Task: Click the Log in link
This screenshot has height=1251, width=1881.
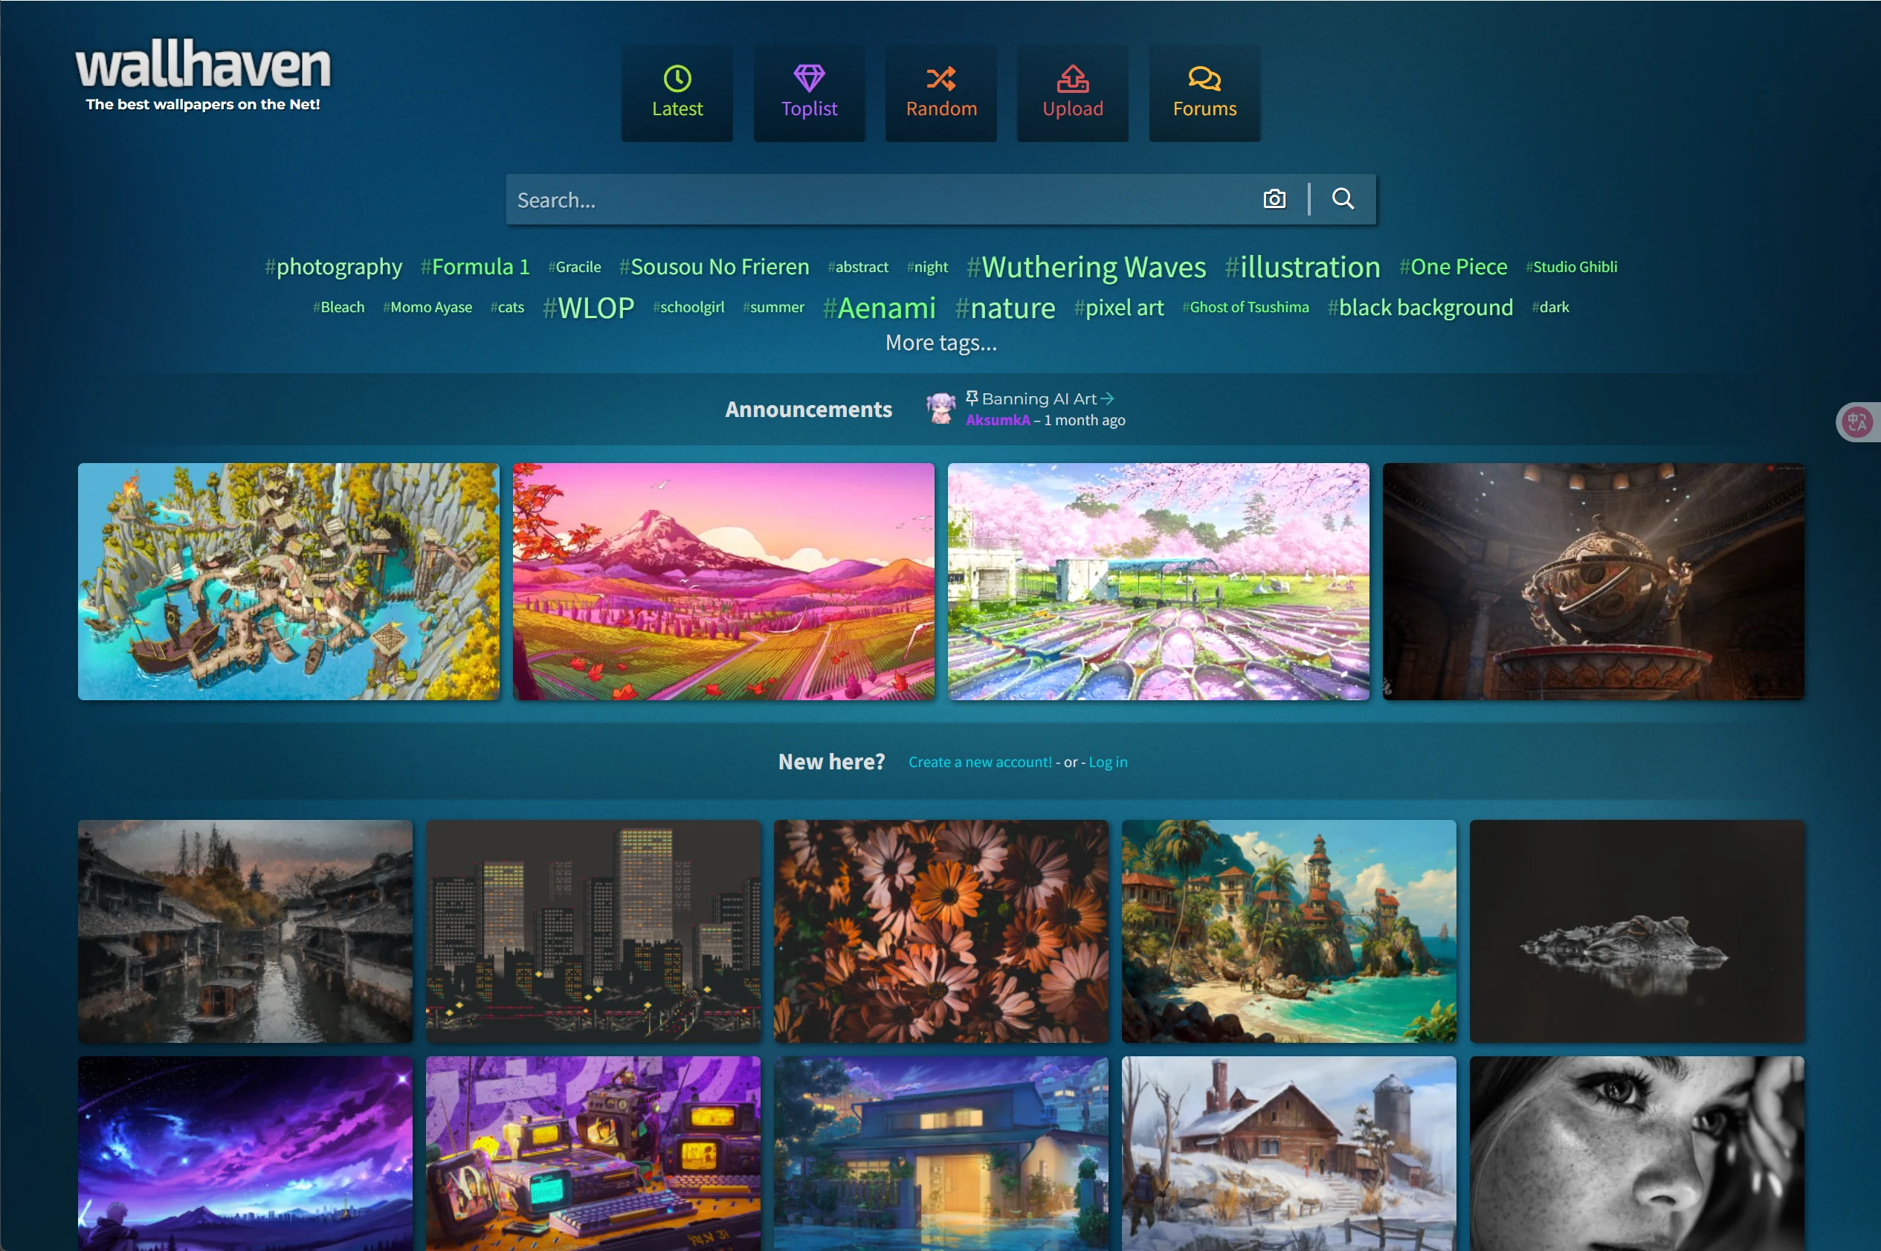Action: click(x=1107, y=762)
